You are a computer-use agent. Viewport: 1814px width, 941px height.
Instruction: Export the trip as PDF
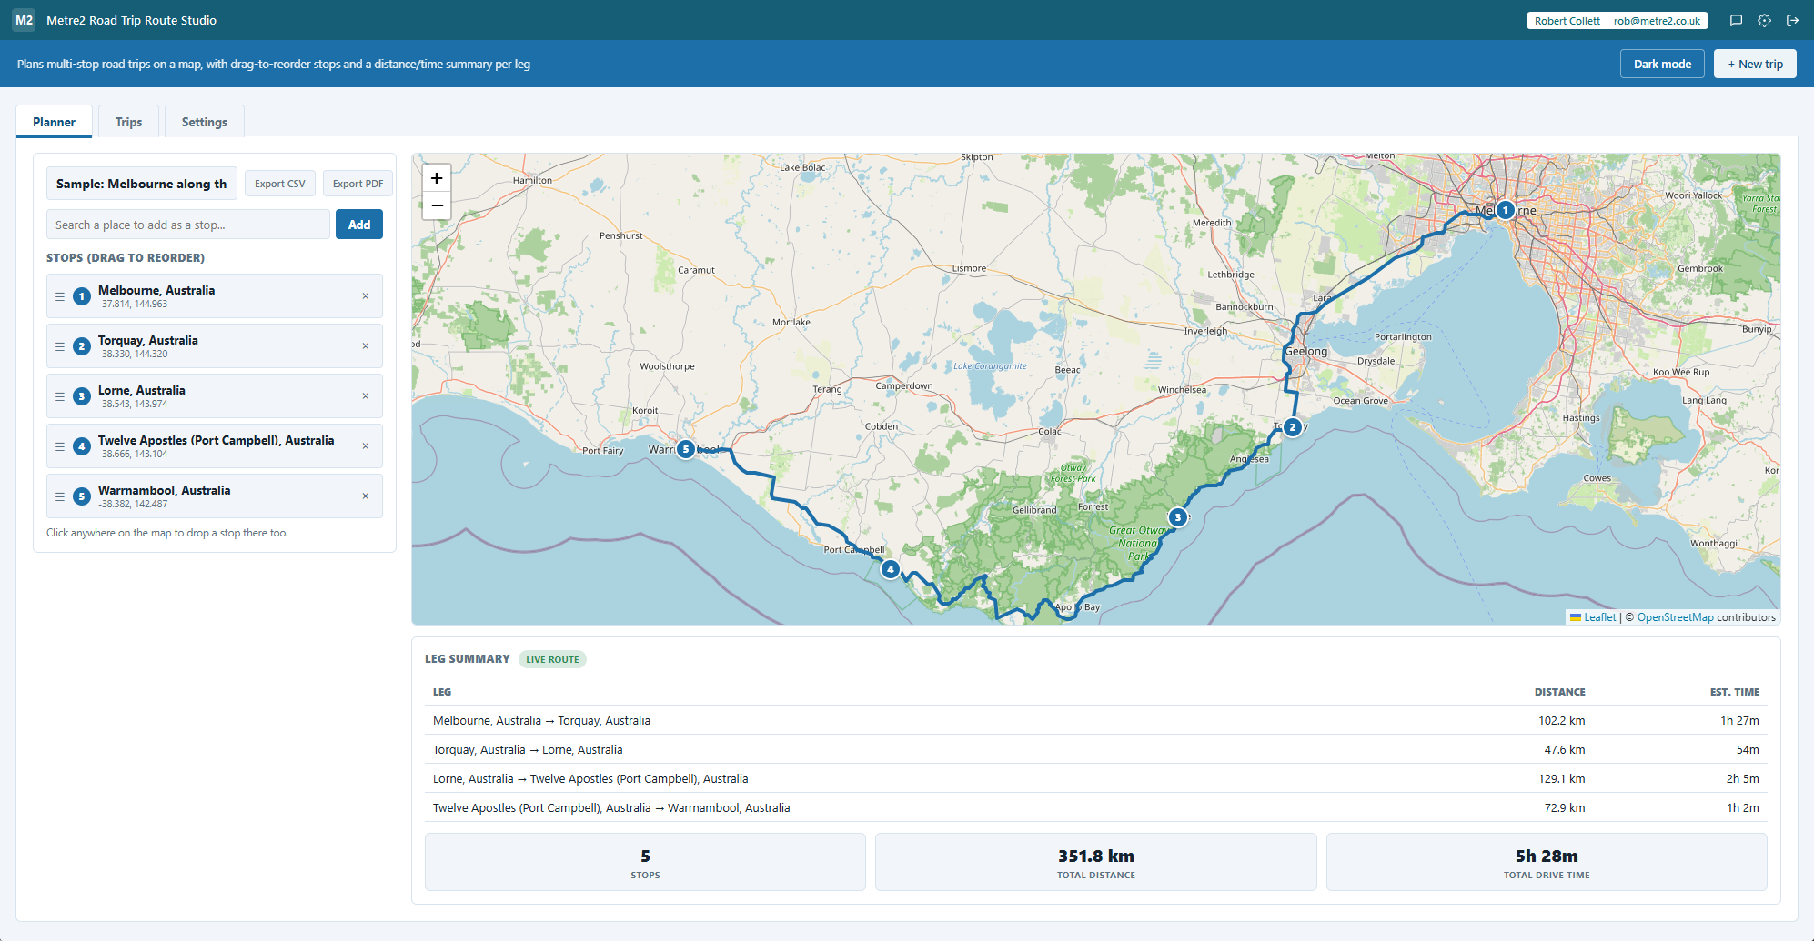point(358,184)
